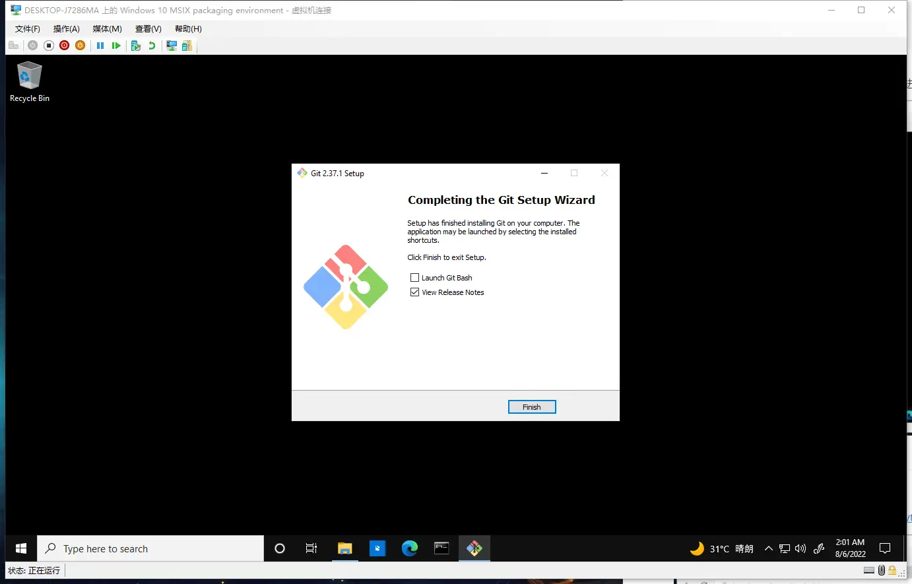Click Enhanced Session monitor icon
Image resolution: width=912 pixels, height=584 pixels.
pyautogui.click(x=172, y=46)
